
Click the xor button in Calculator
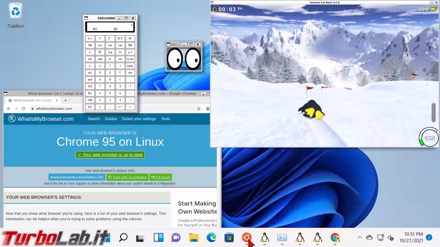(120, 59)
